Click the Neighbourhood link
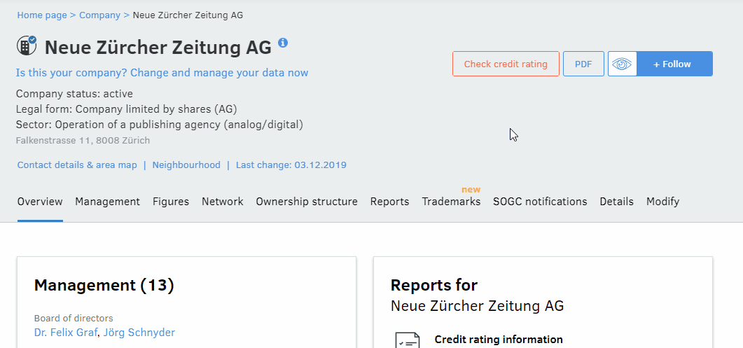 click(186, 165)
